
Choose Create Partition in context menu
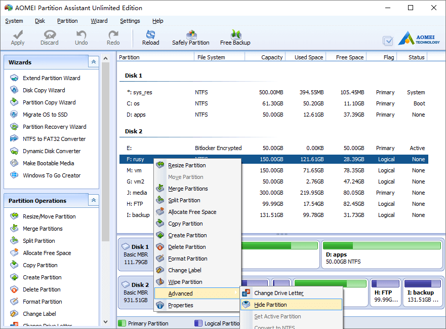pyautogui.click(x=197, y=235)
